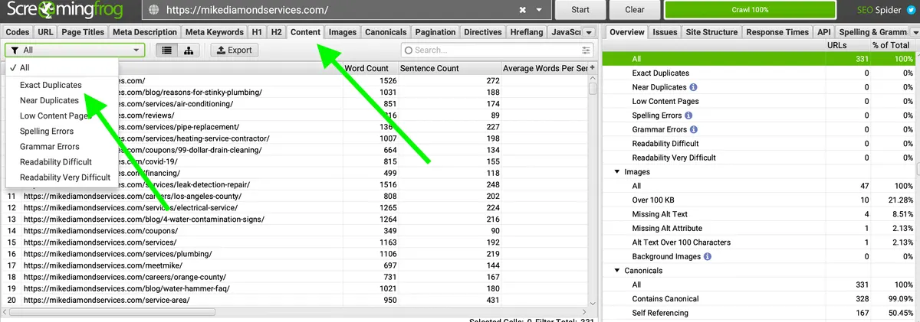The image size is (920, 322).
Task: Click the globe icon in the URL bar
Action: tap(154, 11)
